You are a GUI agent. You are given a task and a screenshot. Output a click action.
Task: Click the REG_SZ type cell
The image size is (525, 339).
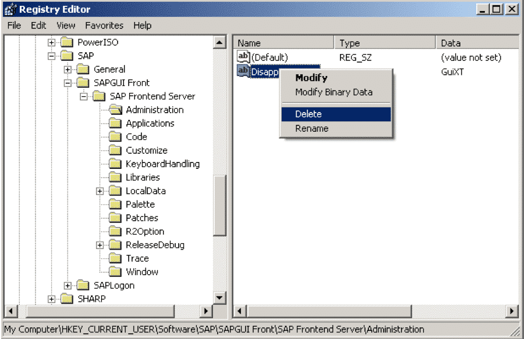point(355,57)
